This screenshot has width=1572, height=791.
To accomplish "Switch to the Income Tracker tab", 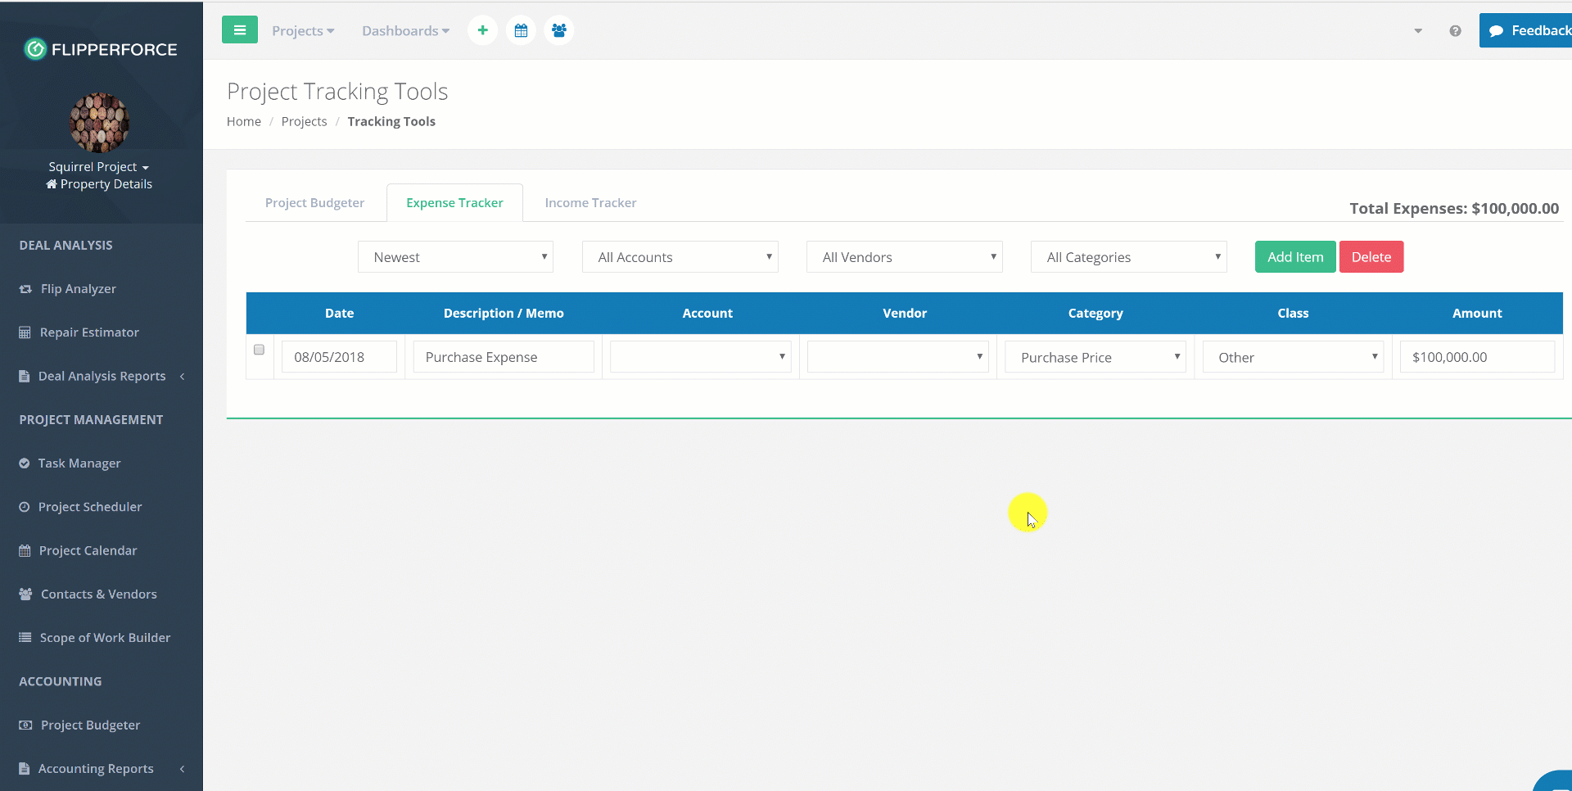I will click(x=589, y=202).
